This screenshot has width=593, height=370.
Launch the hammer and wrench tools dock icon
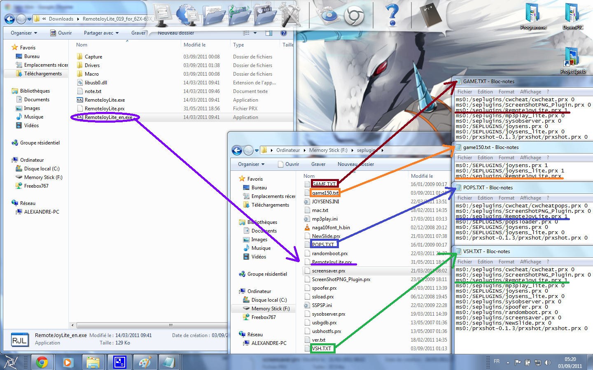(x=290, y=15)
